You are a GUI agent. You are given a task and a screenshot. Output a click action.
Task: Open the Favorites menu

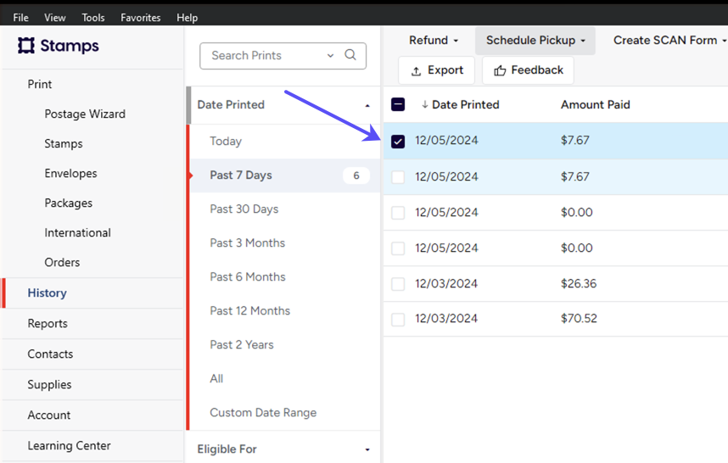click(x=141, y=18)
